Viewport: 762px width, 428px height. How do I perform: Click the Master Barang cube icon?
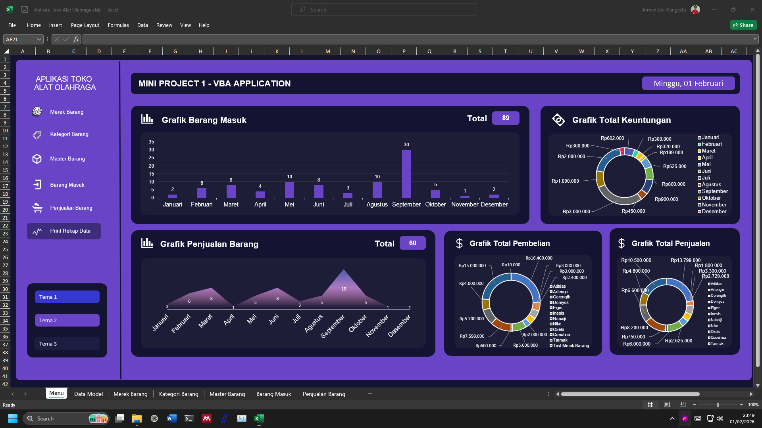pyautogui.click(x=37, y=159)
